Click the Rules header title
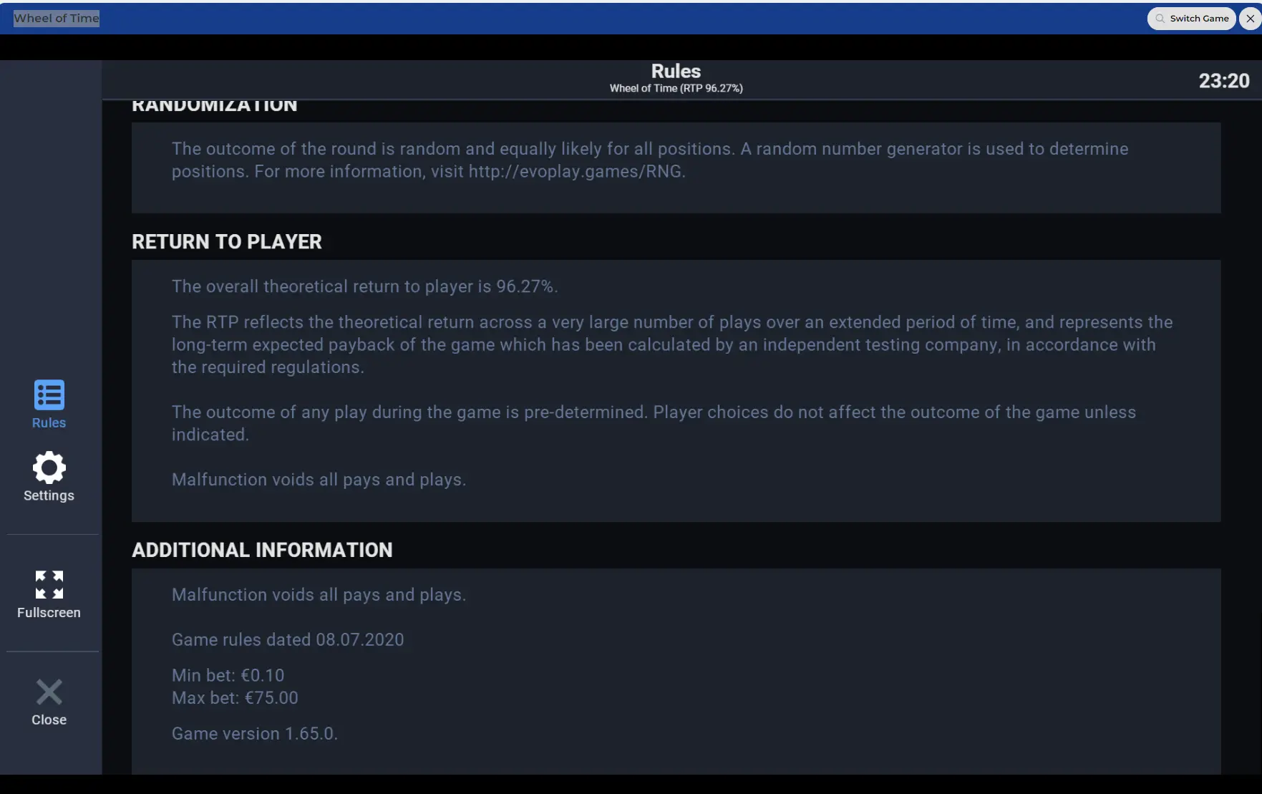1262x794 pixels. 676,71
